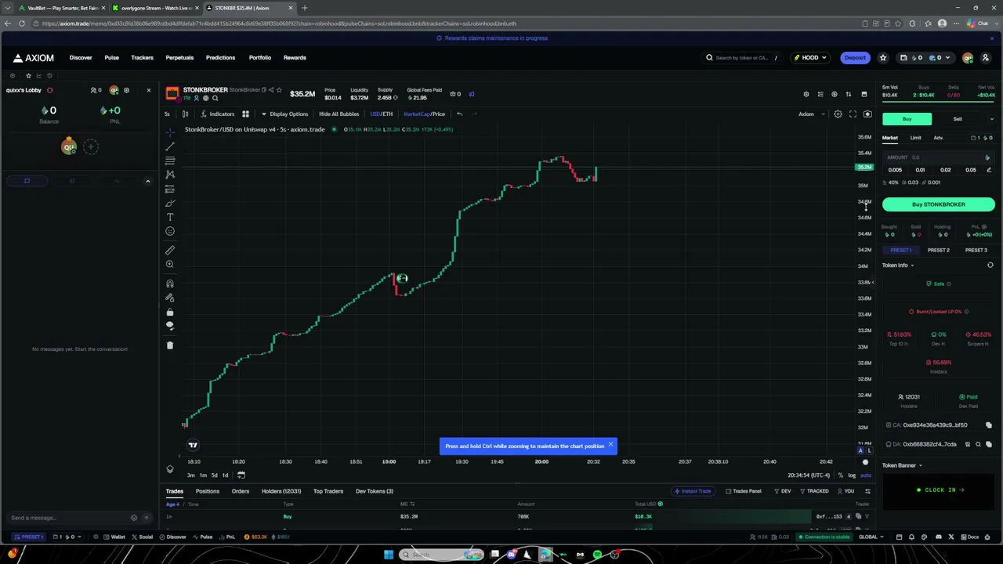Click the token search field
This screenshot has height=564, width=1003.
743,58
